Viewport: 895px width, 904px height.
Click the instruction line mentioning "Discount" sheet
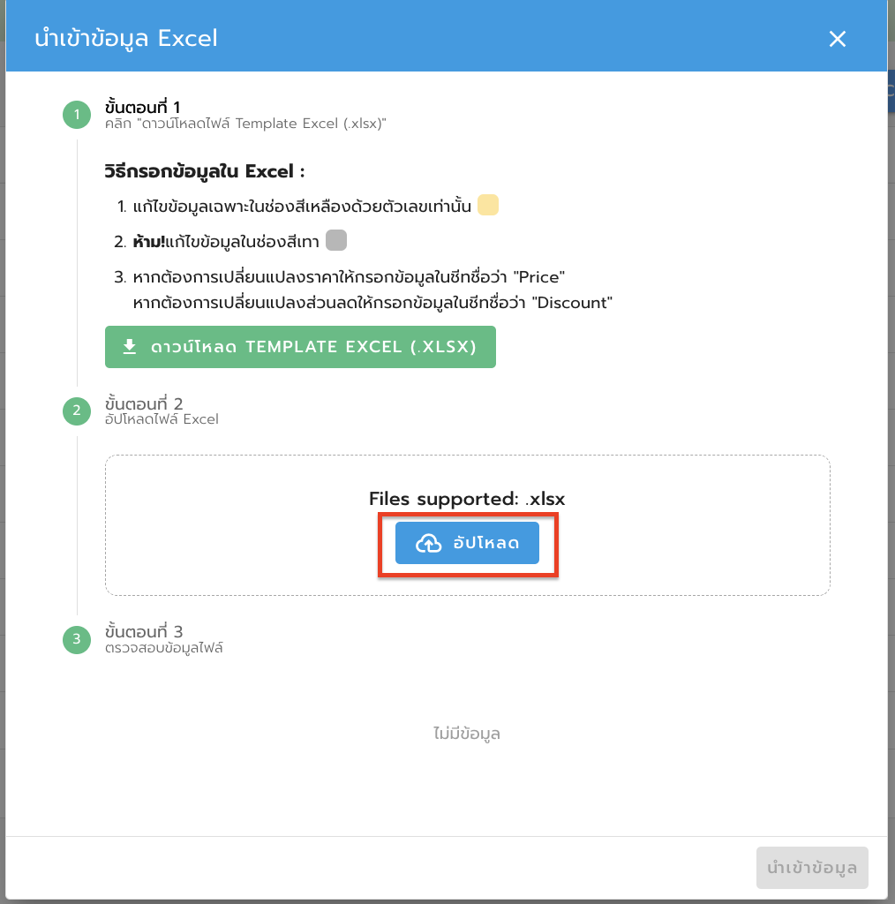(372, 303)
